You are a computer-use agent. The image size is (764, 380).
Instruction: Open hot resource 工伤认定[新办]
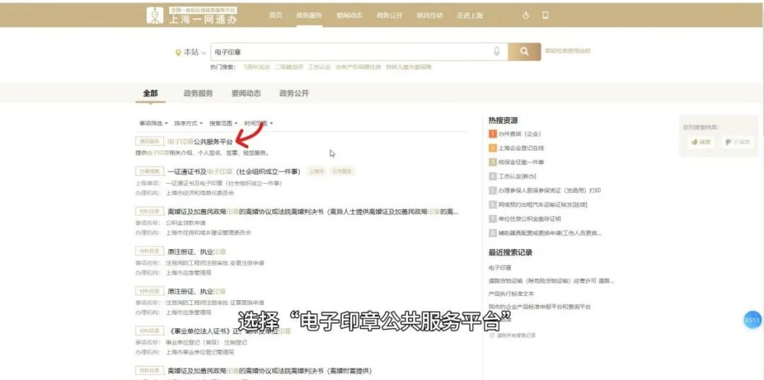pyautogui.click(x=517, y=176)
